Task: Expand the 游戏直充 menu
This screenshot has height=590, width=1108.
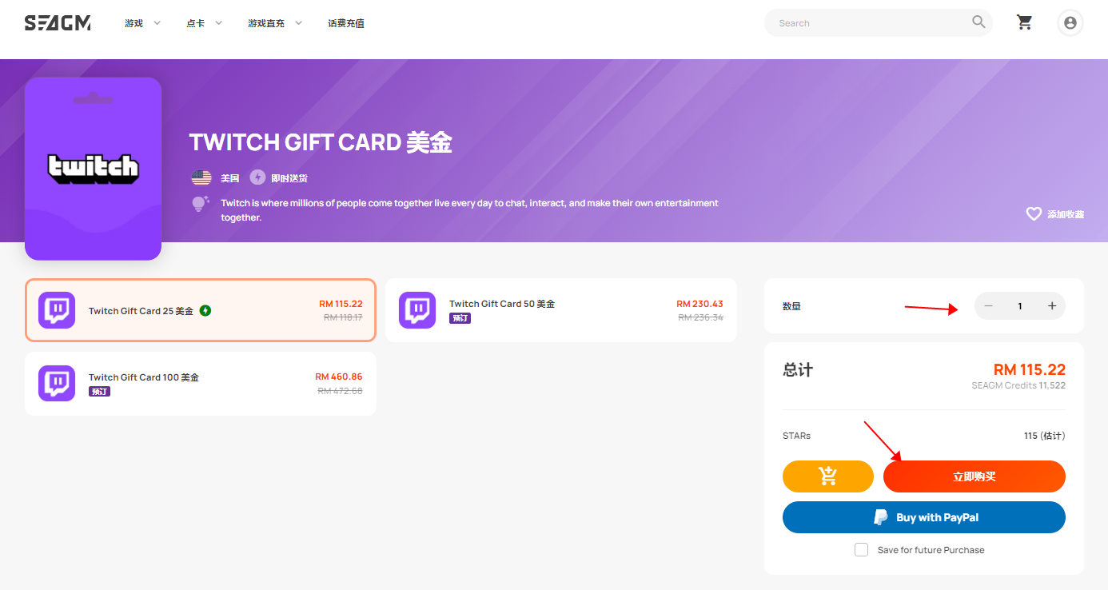Action: [x=275, y=23]
